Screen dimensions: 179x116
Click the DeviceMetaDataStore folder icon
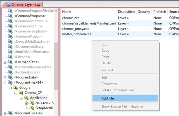(10, 41)
